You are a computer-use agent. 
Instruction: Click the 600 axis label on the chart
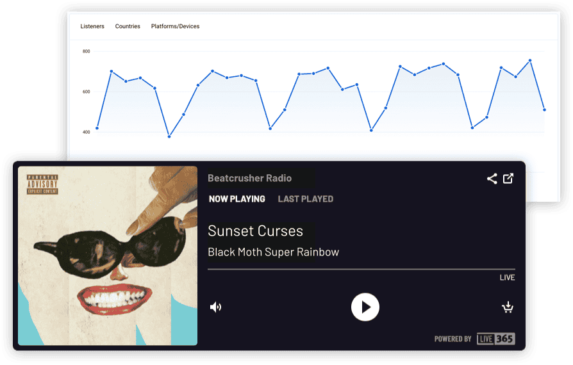[87, 92]
